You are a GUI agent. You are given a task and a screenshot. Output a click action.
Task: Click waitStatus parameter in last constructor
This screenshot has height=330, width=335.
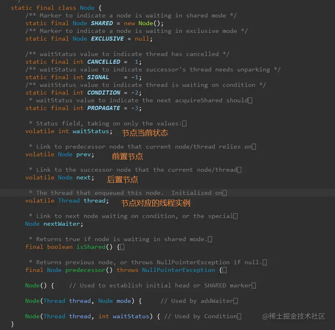(131, 316)
